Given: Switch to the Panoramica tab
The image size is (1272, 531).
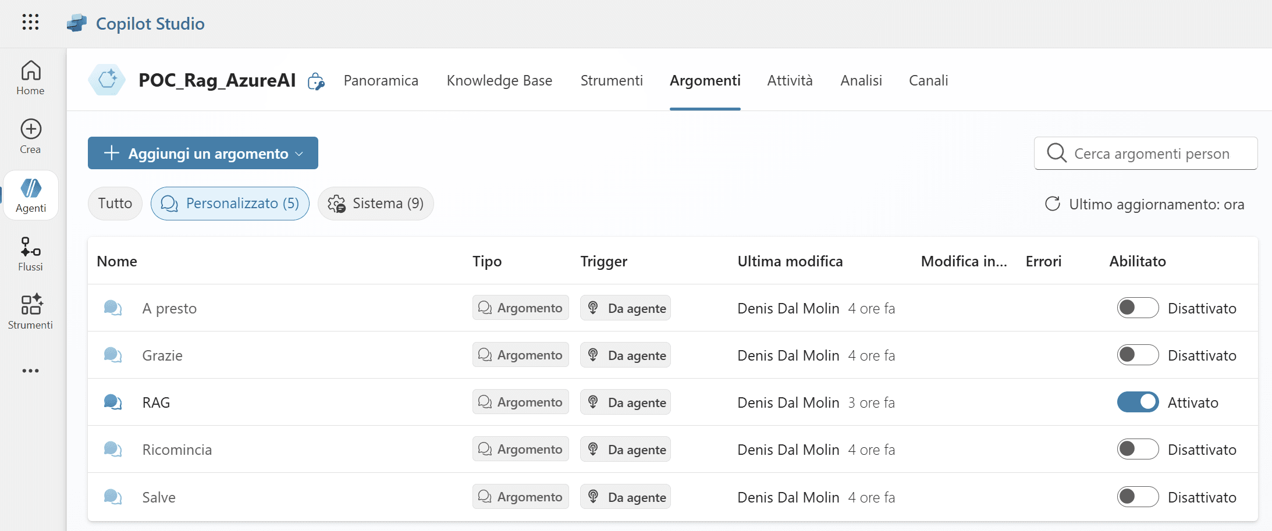Looking at the screenshot, I should tap(381, 80).
